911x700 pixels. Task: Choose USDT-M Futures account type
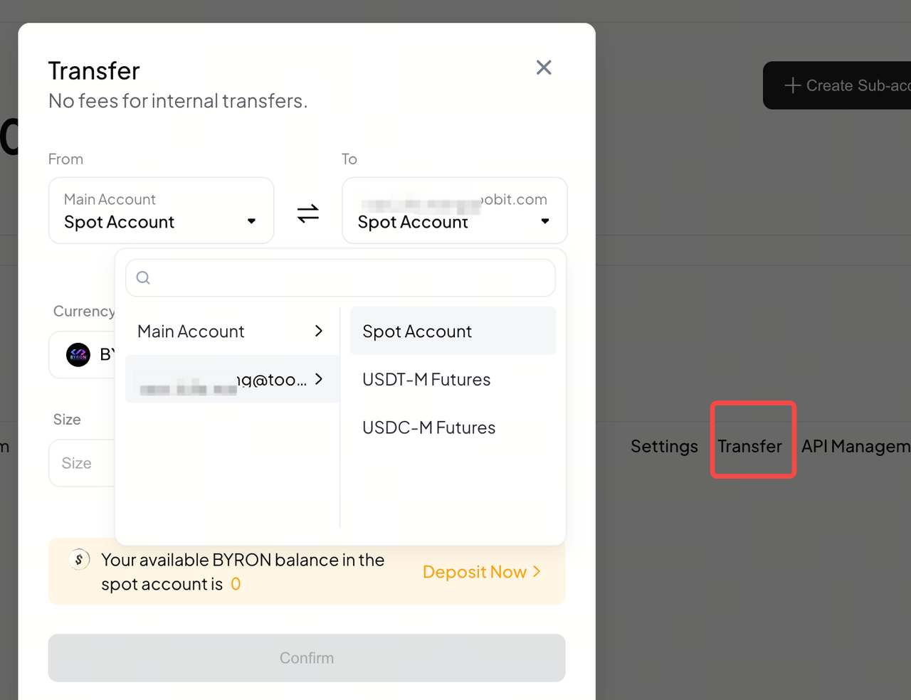click(426, 379)
